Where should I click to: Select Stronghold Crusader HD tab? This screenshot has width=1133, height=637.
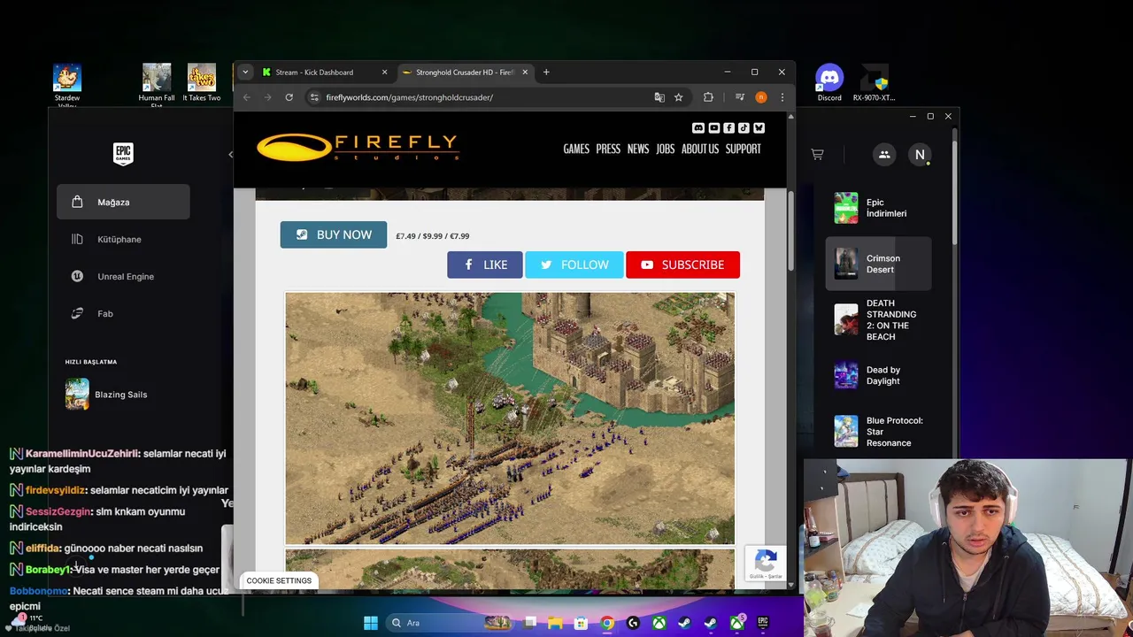[x=466, y=73]
